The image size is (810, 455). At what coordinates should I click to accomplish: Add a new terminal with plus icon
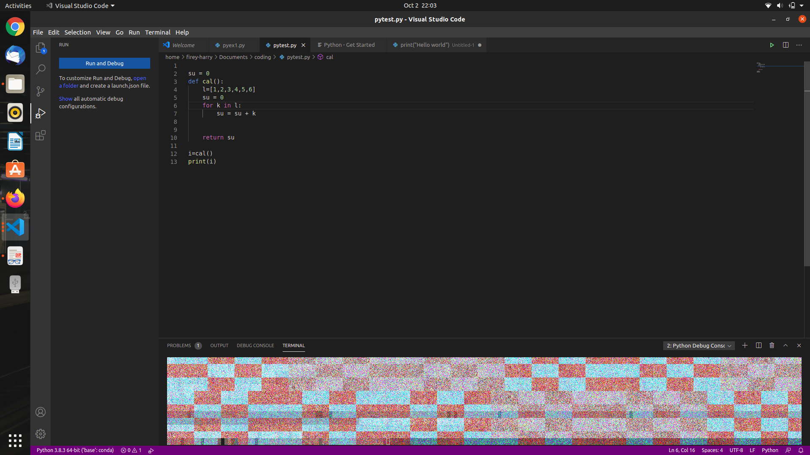[745, 345]
